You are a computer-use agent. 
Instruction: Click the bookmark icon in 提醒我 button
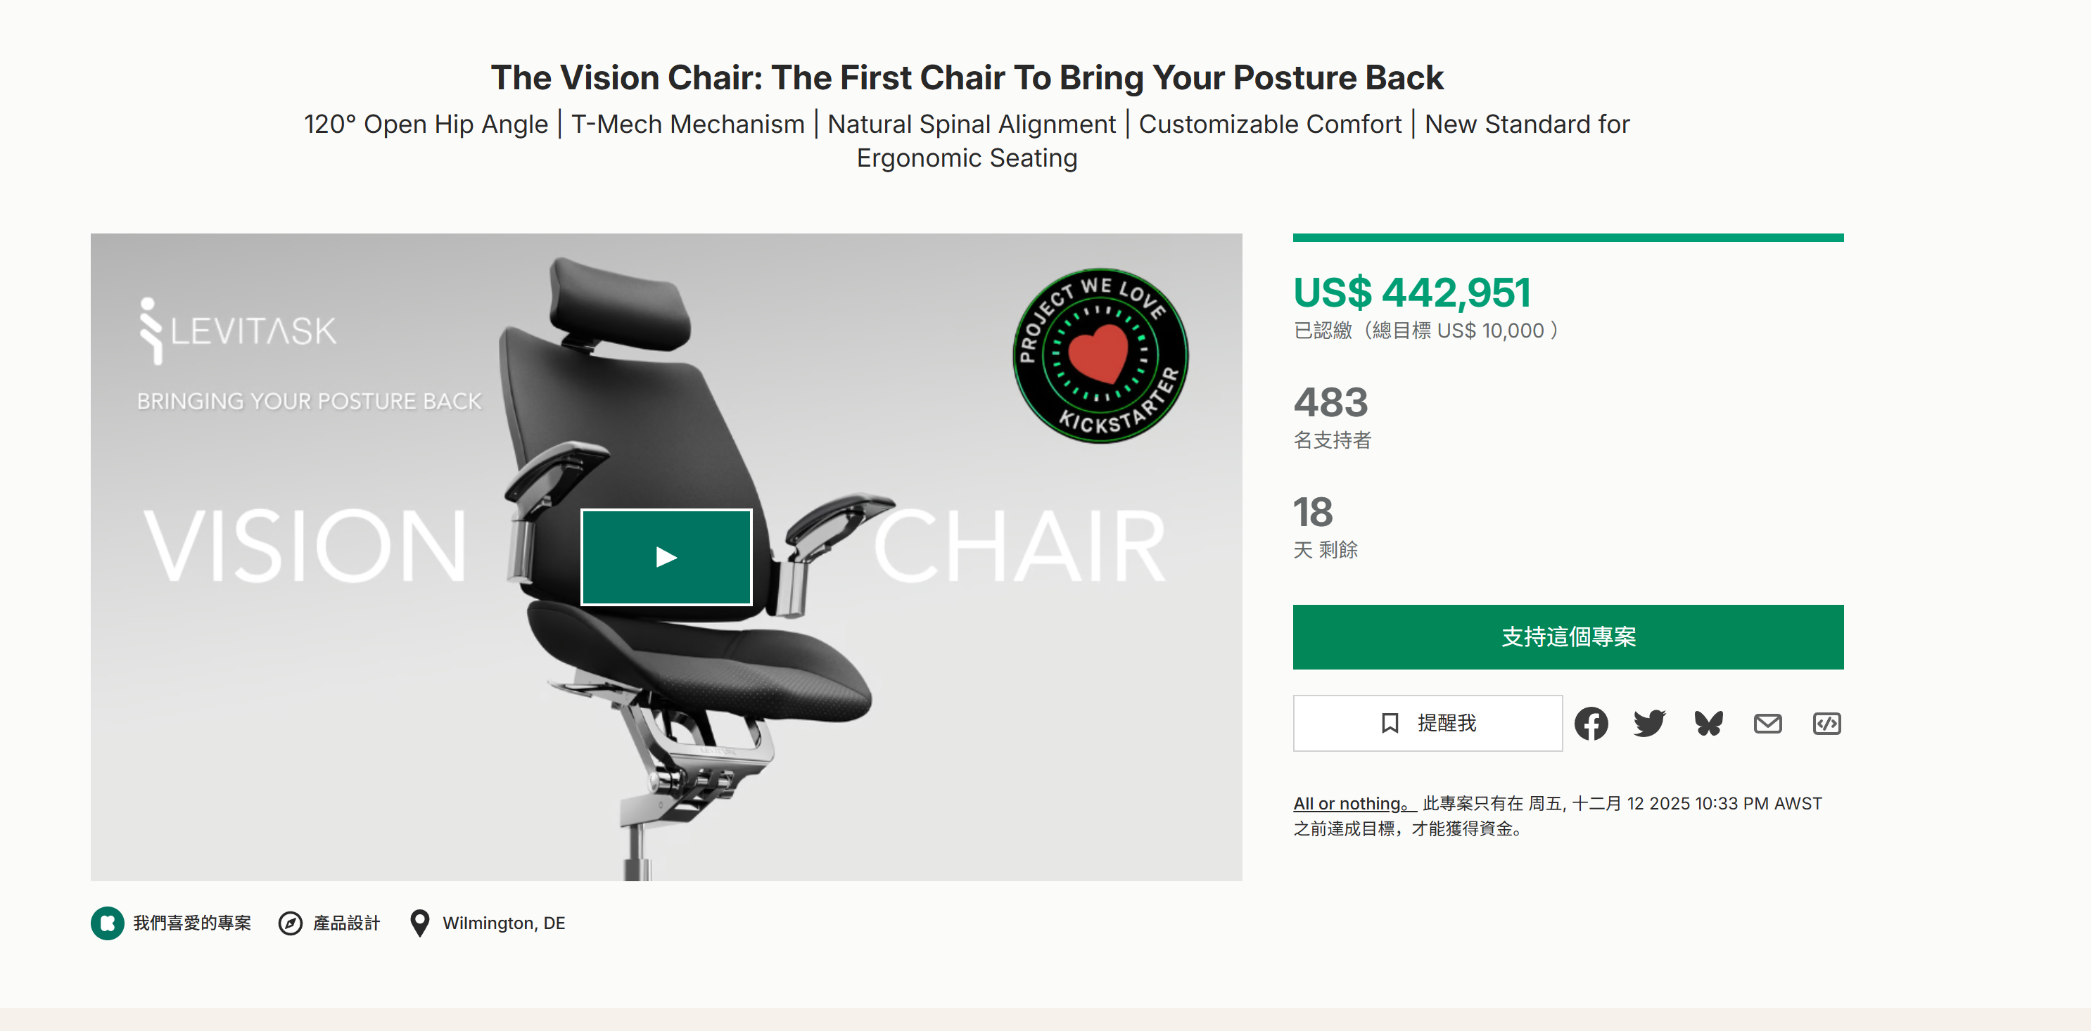(1390, 723)
